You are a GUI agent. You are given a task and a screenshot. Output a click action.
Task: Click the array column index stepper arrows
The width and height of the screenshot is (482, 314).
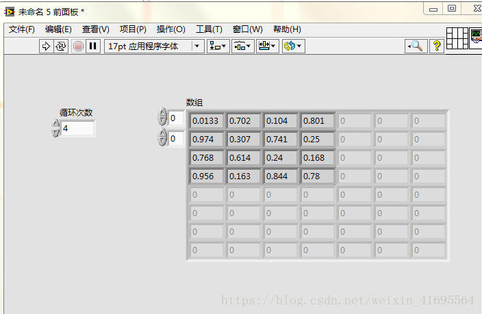point(162,137)
